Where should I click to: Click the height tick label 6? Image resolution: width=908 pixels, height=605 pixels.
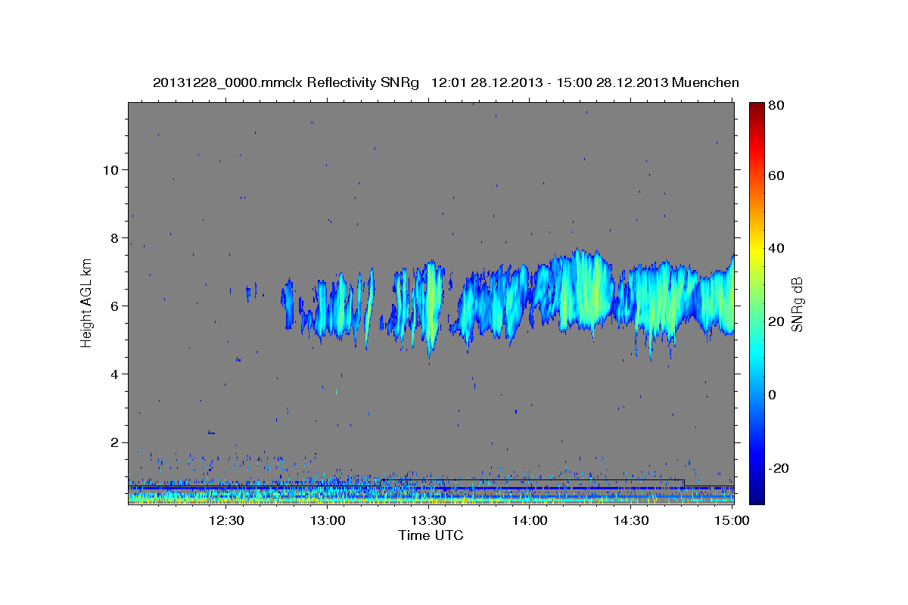coord(113,306)
